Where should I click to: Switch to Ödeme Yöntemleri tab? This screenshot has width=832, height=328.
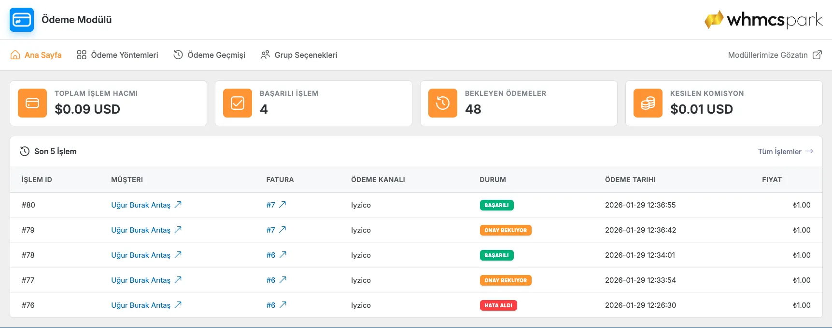coord(117,55)
